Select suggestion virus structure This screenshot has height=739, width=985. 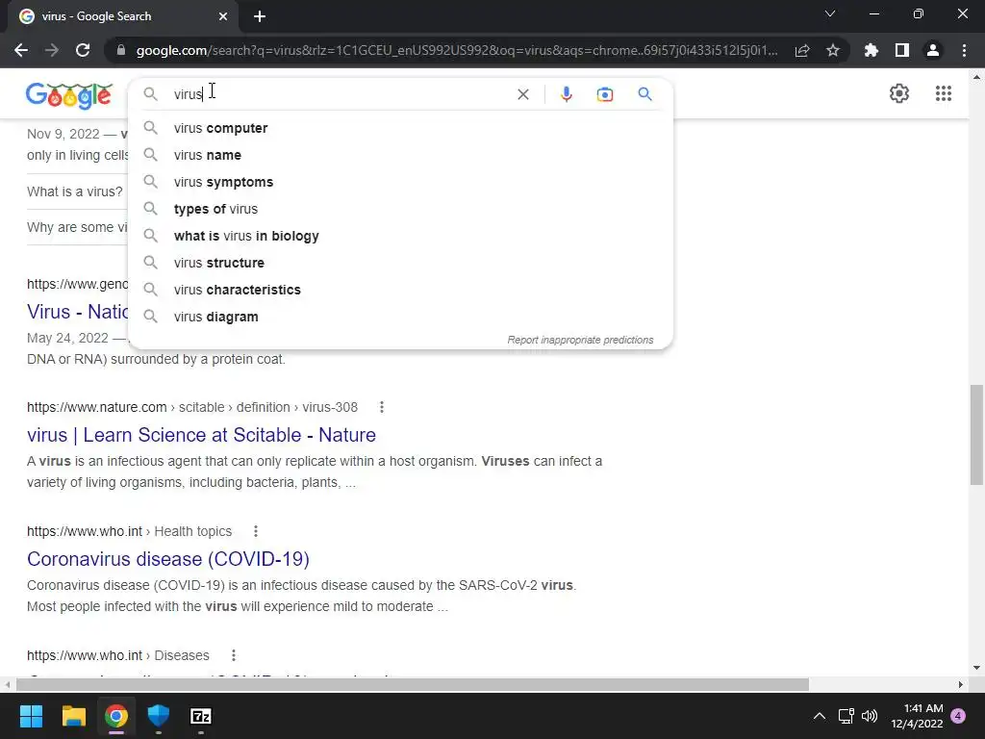click(x=400, y=264)
